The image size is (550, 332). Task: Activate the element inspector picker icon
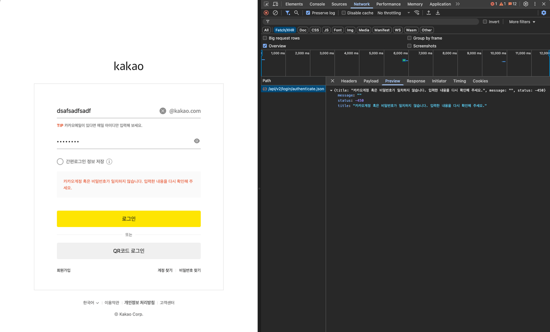click(x=266, y=4)
